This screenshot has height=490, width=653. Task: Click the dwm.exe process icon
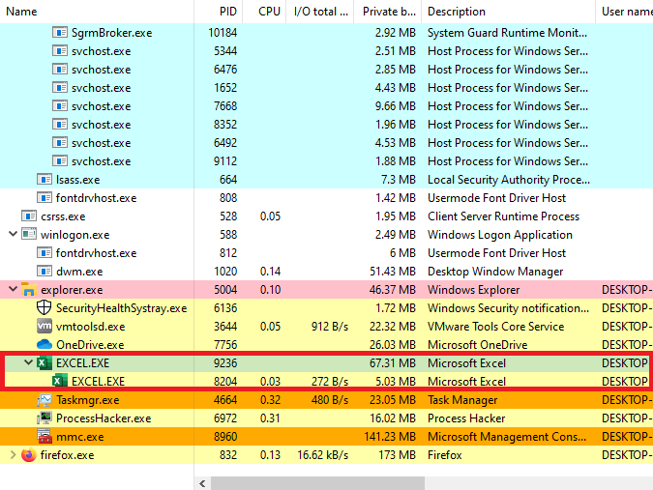click(45, 272)
